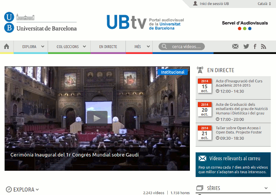Click the featured video thumbnail of the hall
276x195 pixels.
pyautogui.click(x=97, y=118)
